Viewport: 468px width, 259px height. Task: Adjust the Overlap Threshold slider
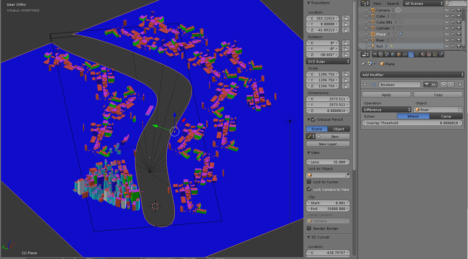point(412,123)
